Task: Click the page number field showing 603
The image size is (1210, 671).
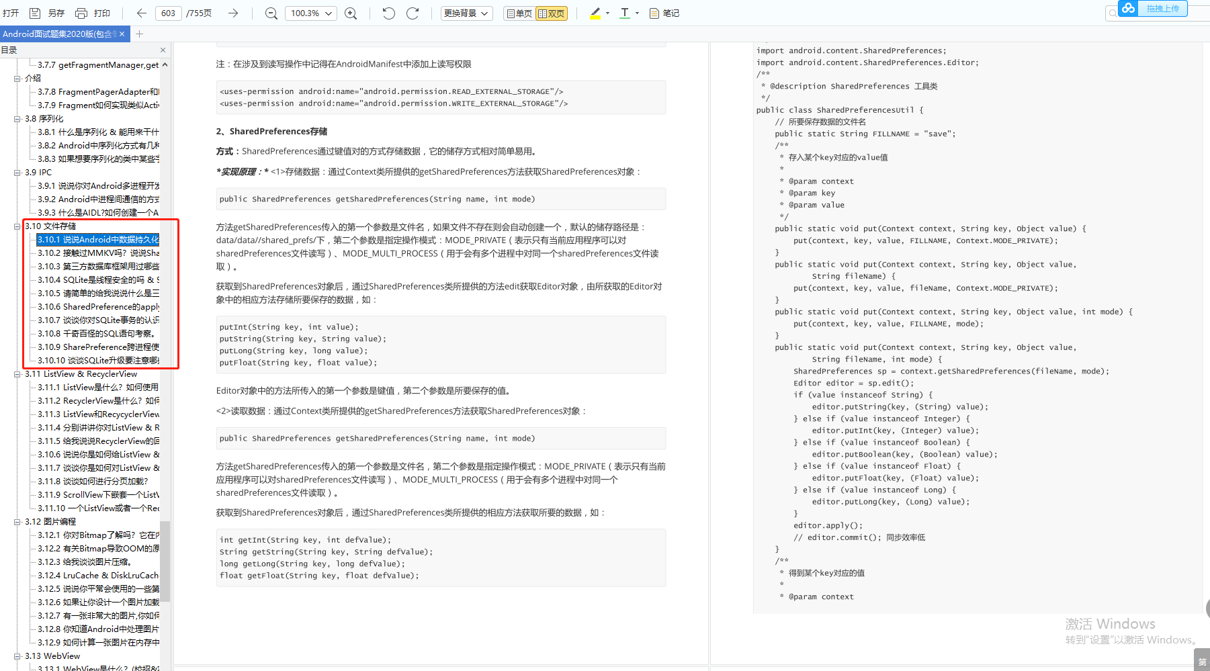Action: 169,13
